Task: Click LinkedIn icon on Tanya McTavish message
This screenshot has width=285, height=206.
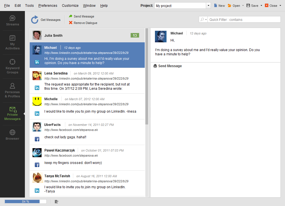Action: tap(37, 190)
